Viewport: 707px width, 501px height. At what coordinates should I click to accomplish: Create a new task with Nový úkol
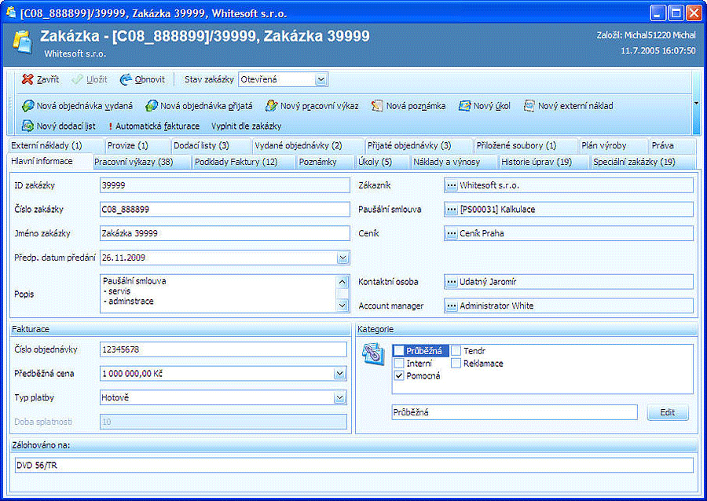point(485,105)
